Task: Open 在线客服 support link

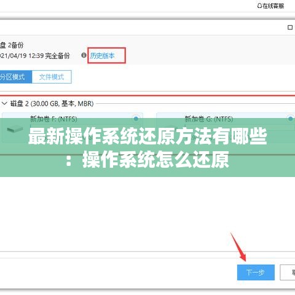Action: tap(270, 6)
